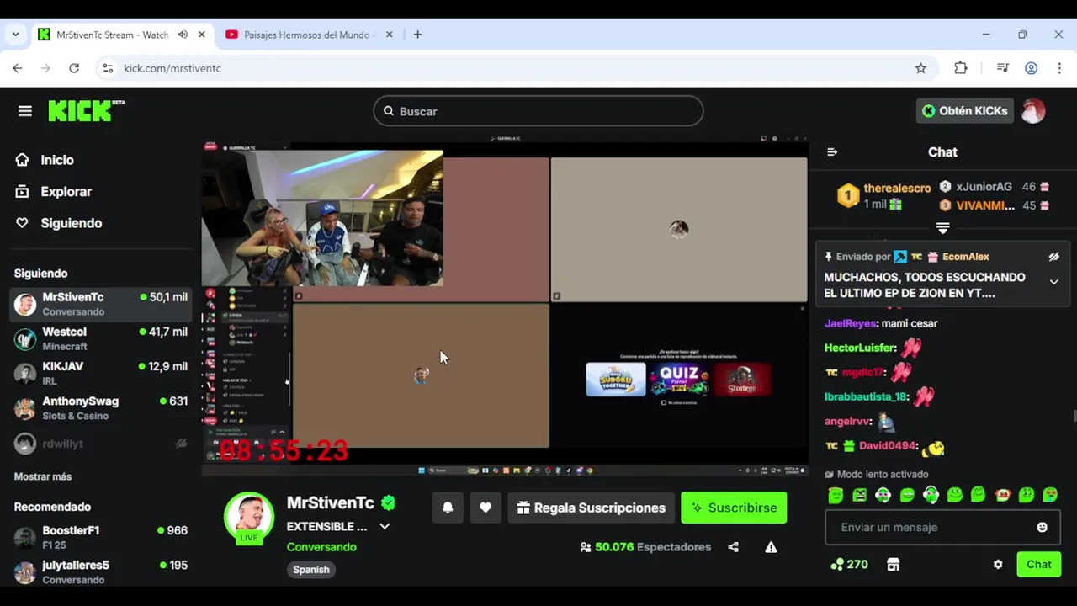Image resolution: width=1077 pixels, height=606 pixels.
Task: Send message with green Chat button
Action: tap(1038, 565)
